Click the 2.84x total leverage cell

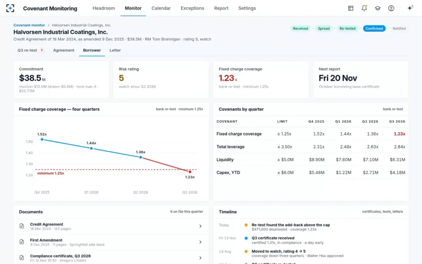[399, 147]
